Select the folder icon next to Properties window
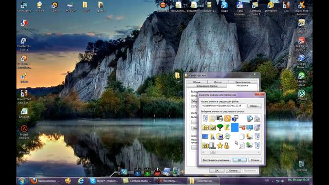This screenshot has height=185, width=329. (x=178, y=77)
